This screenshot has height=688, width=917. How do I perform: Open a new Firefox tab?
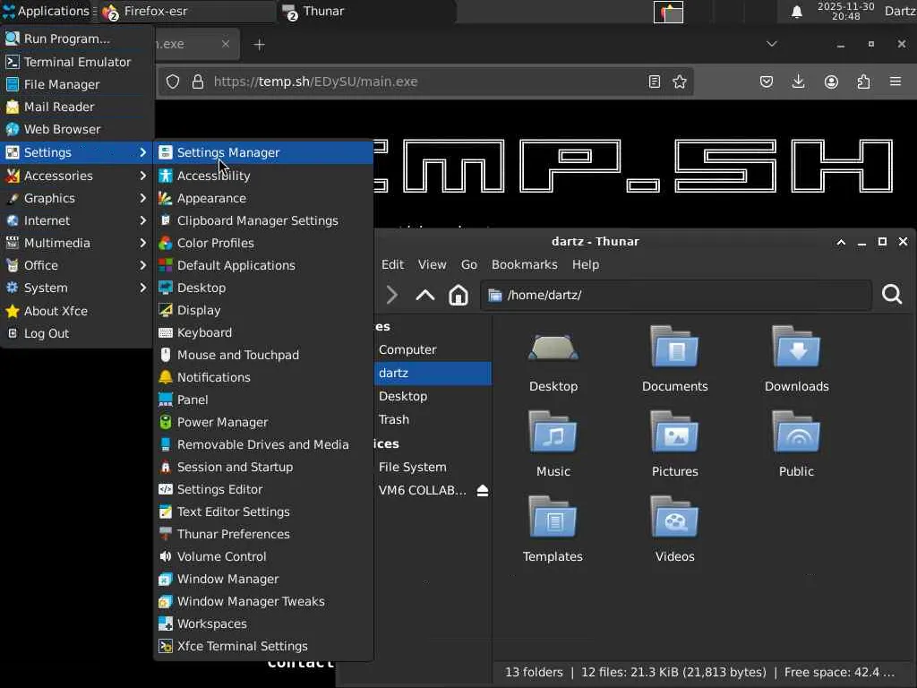(x=259, y=44)
